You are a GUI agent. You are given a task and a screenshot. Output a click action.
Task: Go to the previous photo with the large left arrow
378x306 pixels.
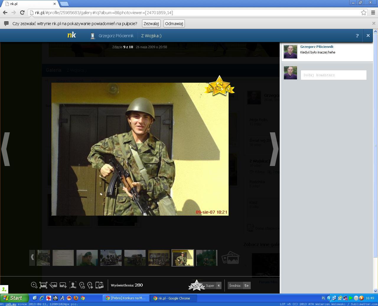pos(6,149)
